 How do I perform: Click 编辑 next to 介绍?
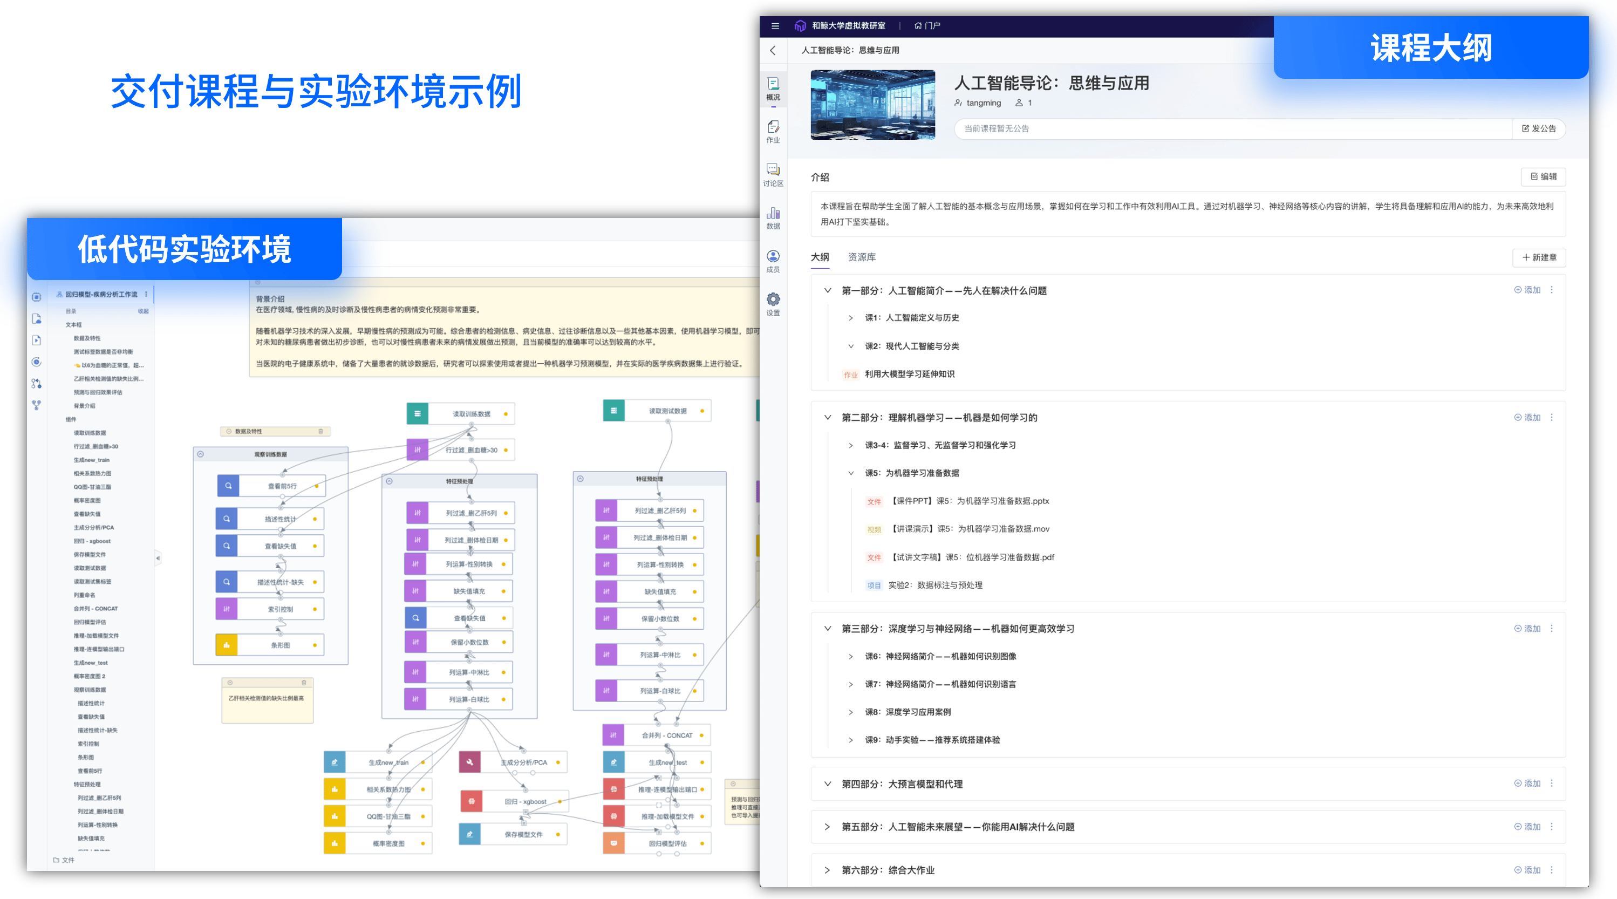1543,176
